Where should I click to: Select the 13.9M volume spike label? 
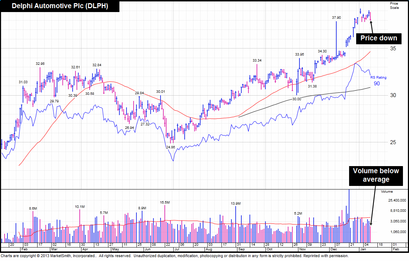236,203
